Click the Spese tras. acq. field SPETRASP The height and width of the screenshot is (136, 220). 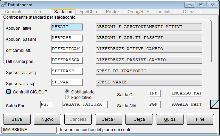(x=67, y=71)
